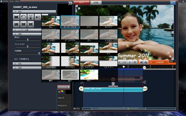Open the playback speed x1 dropdown
Image resolution: width=186 pixels, height=116 pixels.
tap(153, 62)
